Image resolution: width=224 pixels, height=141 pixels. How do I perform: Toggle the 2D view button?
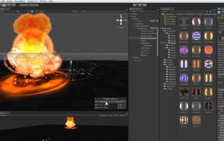pos(28,11)
